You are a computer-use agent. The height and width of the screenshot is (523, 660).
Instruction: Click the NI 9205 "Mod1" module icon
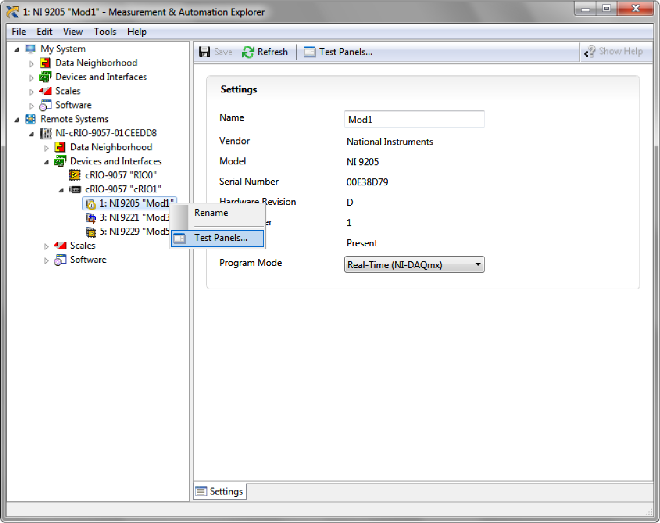(x=90, y=203)
